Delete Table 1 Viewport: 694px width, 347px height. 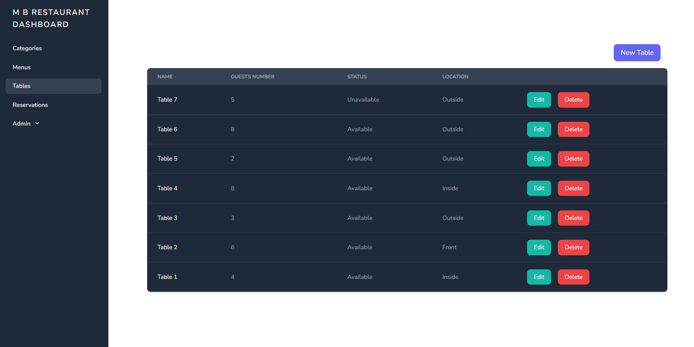tap(573, 277)
